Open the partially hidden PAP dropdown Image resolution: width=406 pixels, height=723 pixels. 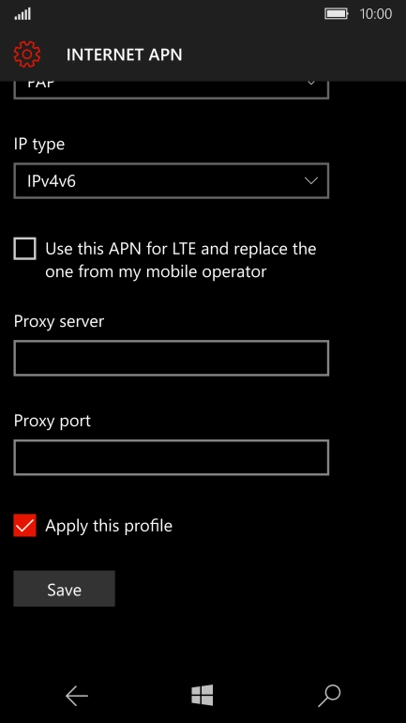(172, 90)
